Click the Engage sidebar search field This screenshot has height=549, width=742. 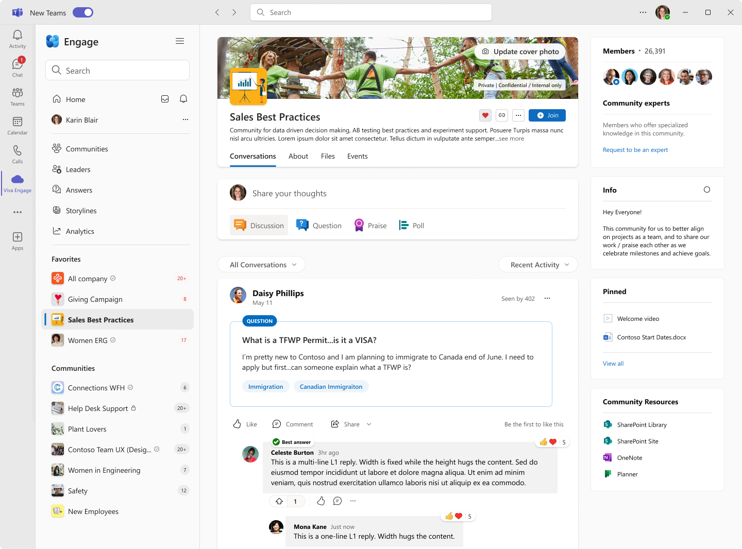click(117, 70)
